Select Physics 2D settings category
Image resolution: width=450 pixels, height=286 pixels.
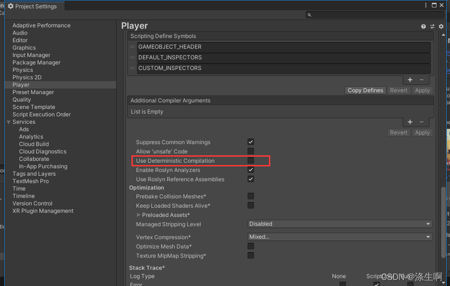[x=27, y=77]
